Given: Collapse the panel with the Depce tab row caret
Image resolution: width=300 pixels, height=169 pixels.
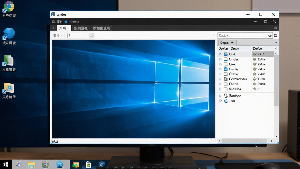Looking at the screenshot, I should pos(276,43).
